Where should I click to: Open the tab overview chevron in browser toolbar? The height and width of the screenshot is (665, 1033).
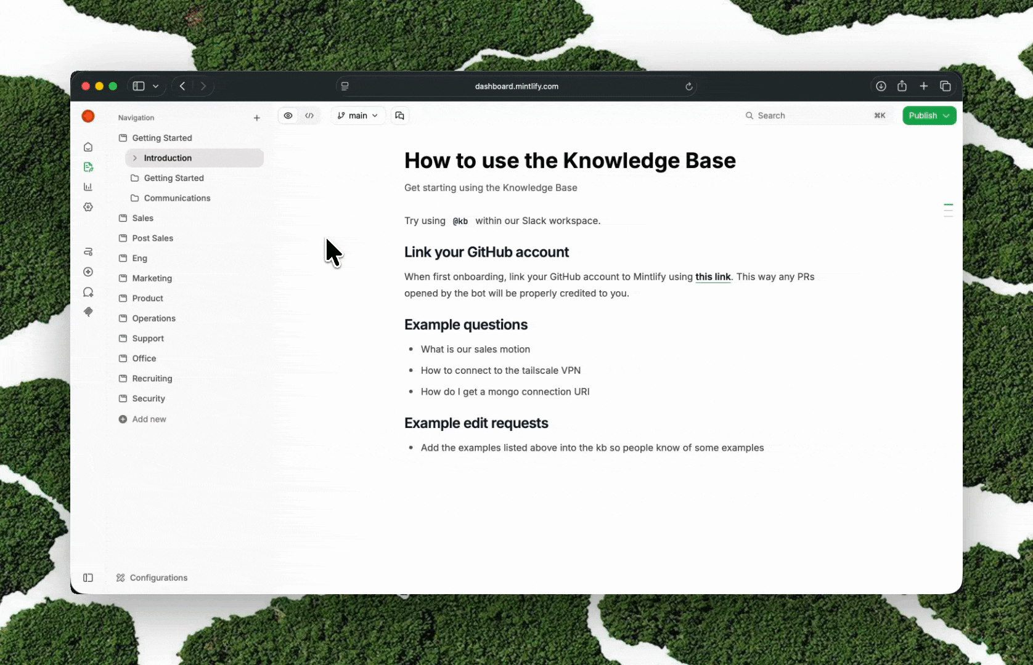155,86
